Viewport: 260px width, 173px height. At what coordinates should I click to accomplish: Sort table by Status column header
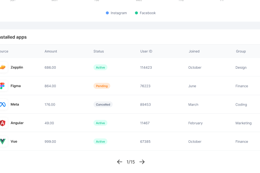click(x=98, y=52)
